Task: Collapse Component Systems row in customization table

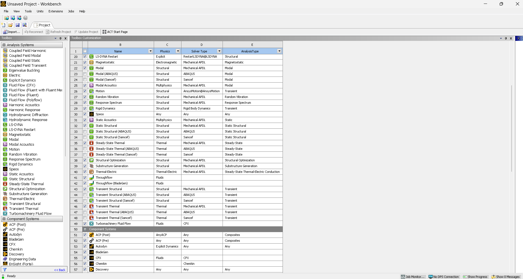Action: [x=85, y=229]
